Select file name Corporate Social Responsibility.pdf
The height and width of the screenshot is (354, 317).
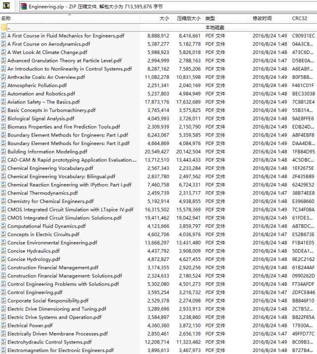48,301
